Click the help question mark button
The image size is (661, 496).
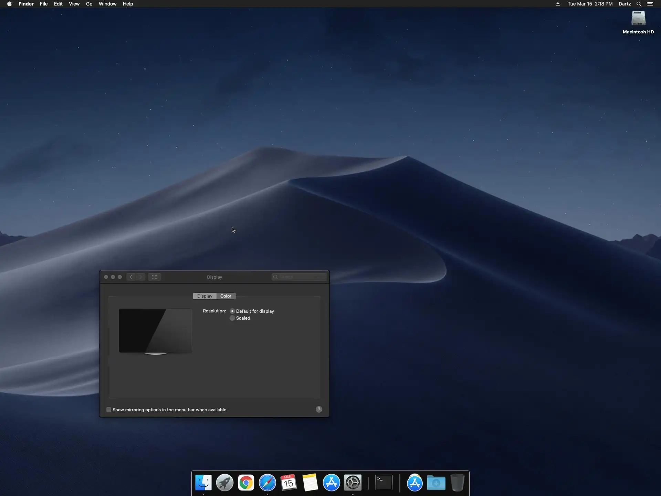(x=319, y=409)
